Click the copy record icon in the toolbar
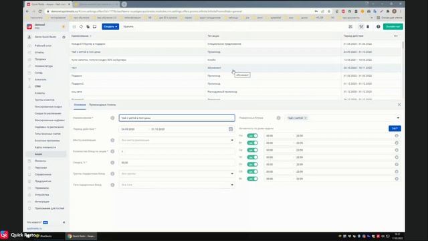Image resolution: width=428 pixels, height=241 pixels. point(88,27)
